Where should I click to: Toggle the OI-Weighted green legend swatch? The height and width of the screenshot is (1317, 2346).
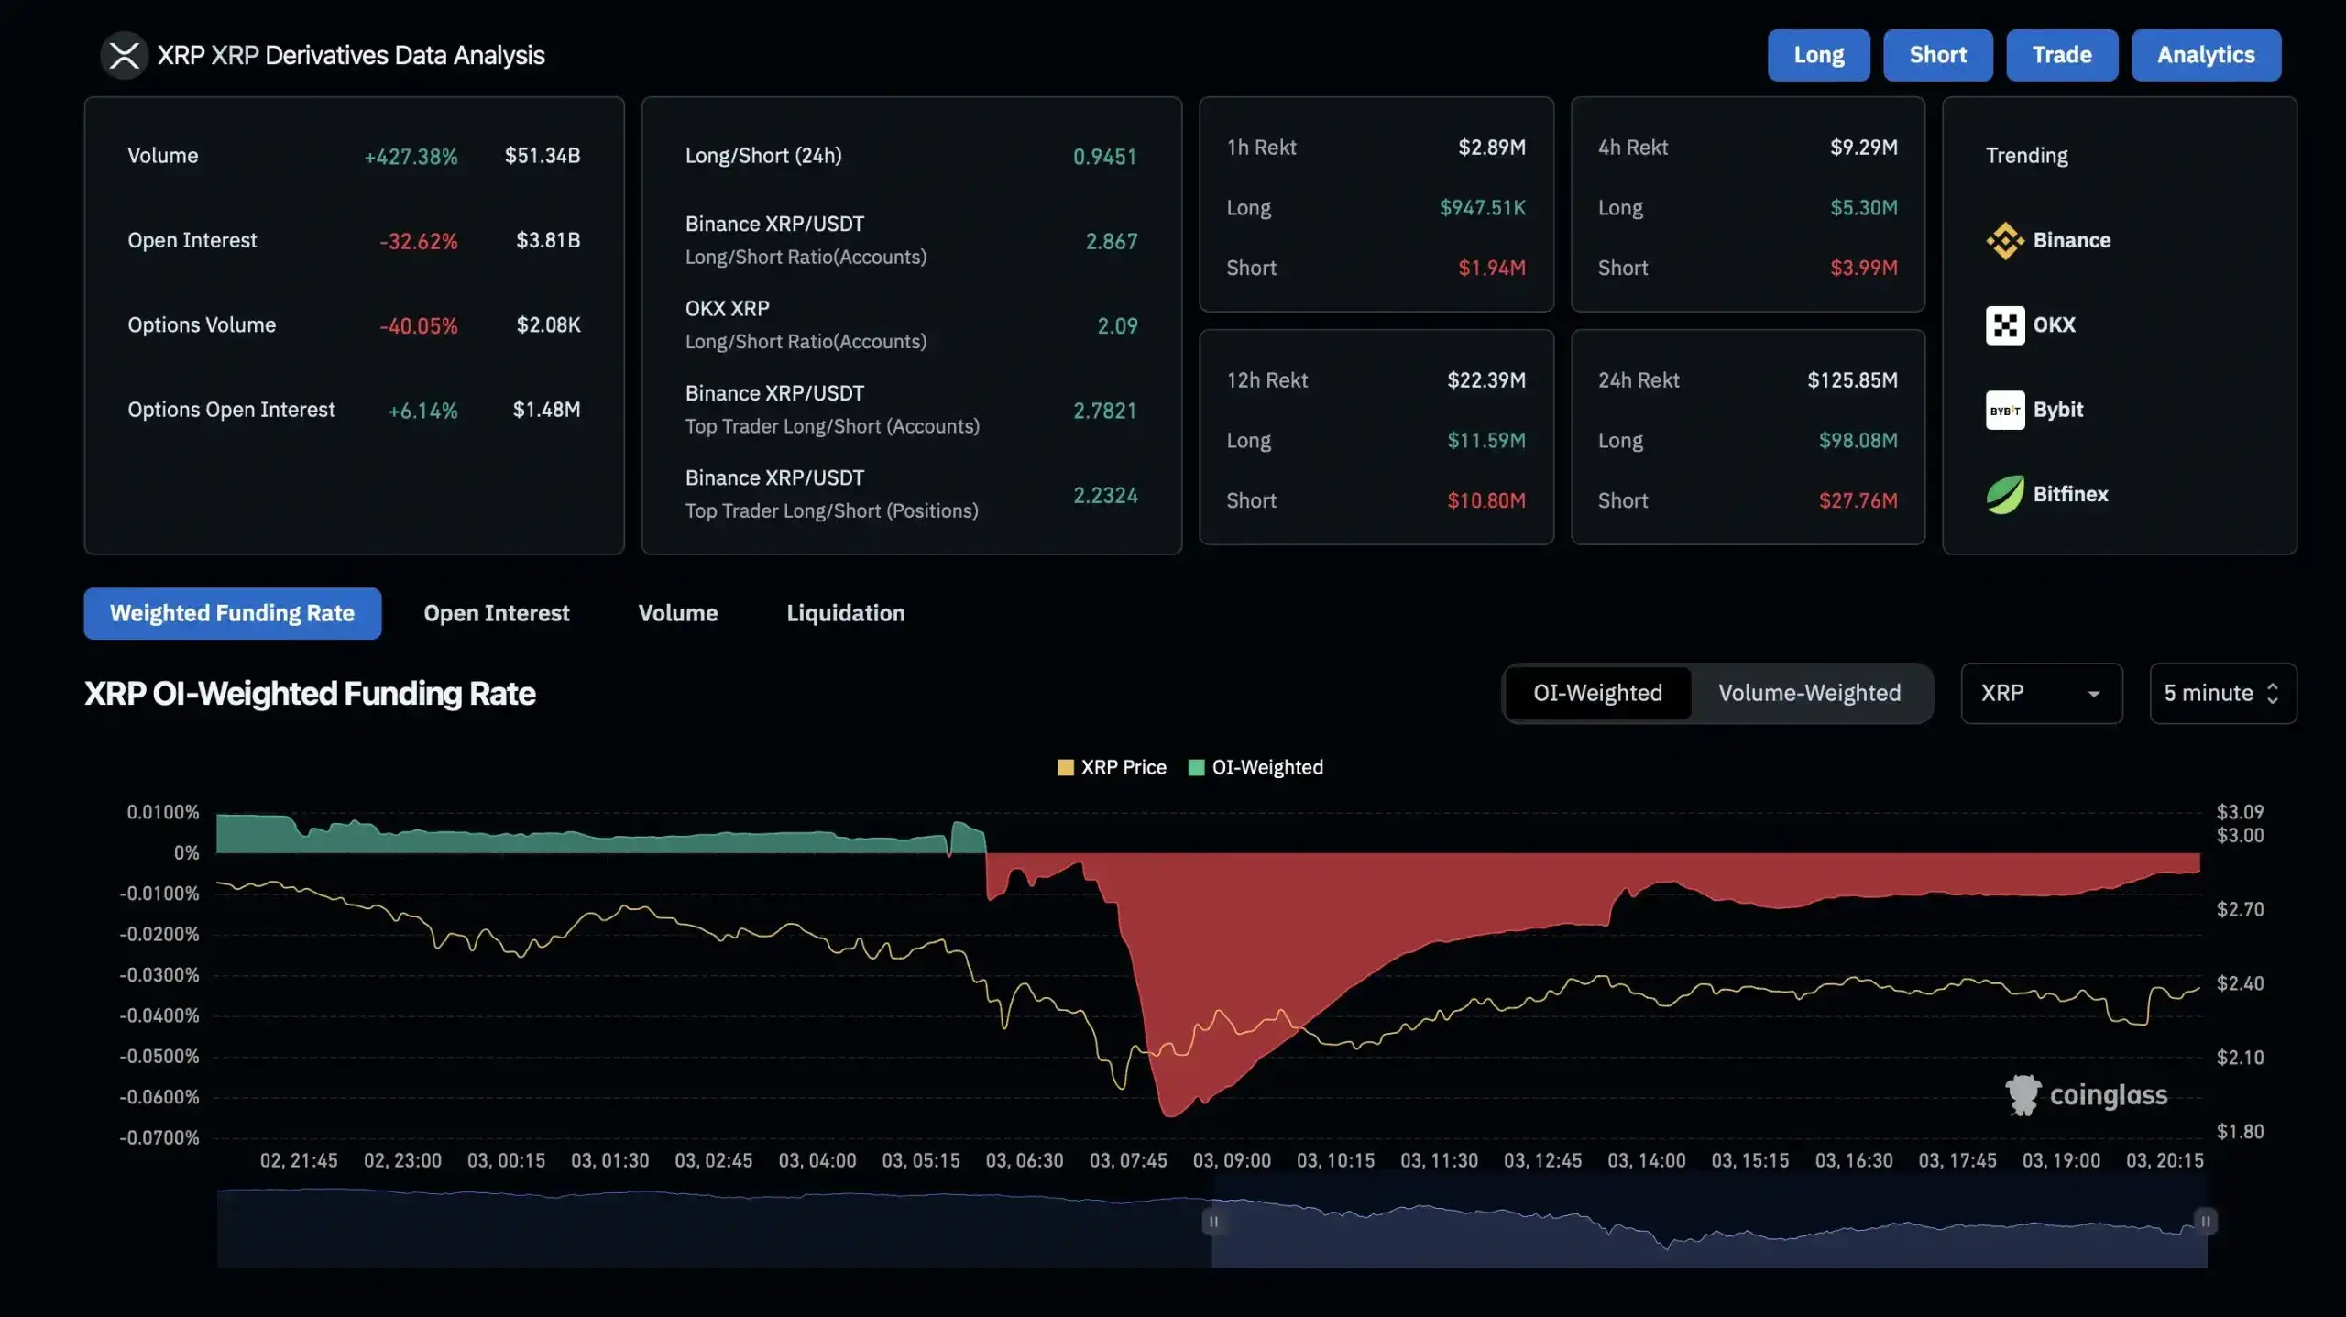1196,767
